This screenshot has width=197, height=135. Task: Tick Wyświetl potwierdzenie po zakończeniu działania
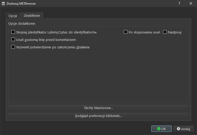coord(13,47)
